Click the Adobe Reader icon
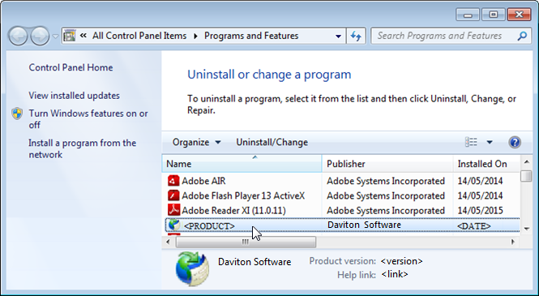The image size is (539, 296). click(173, 210)
